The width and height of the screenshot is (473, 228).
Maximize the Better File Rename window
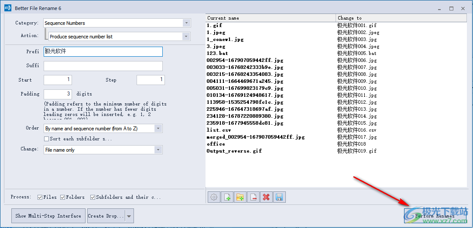click(451, 8)
